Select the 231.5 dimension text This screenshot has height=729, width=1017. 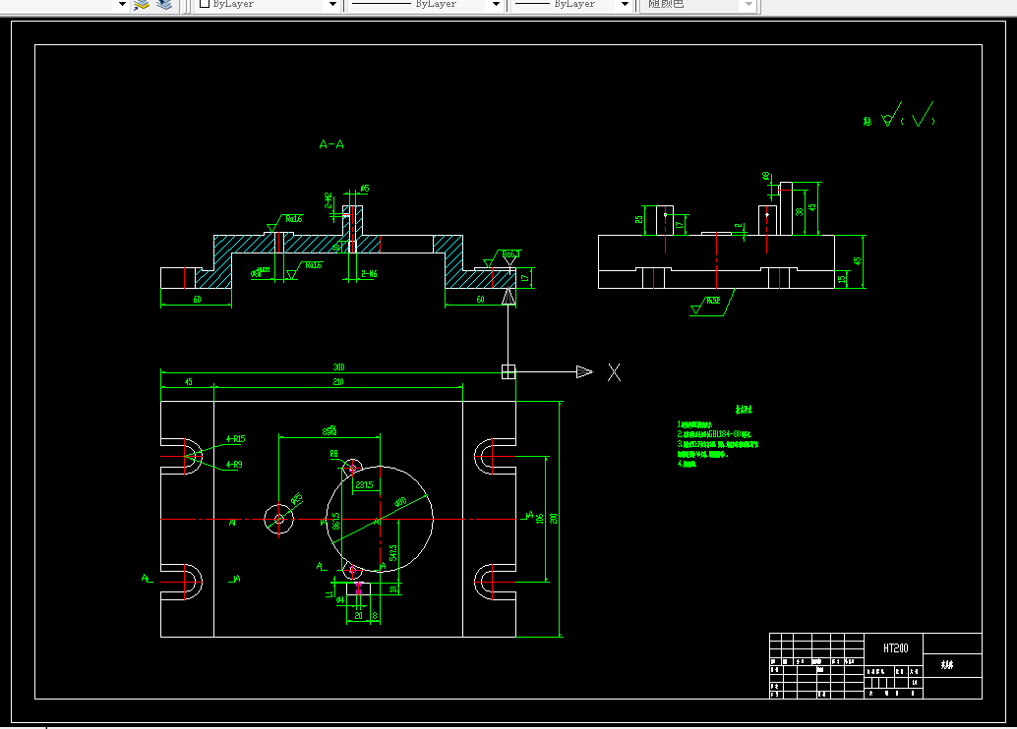[365, 484]
